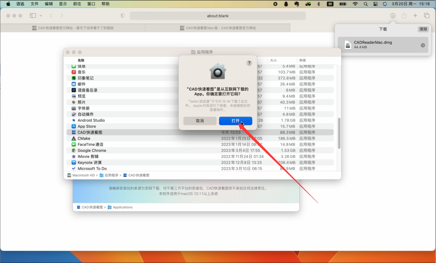Select the 照片 app row

(x=200, y=102)
